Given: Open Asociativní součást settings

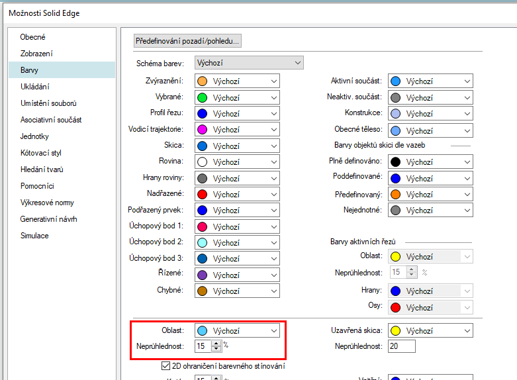Looking at the screenshot, I should click(51, 119).
